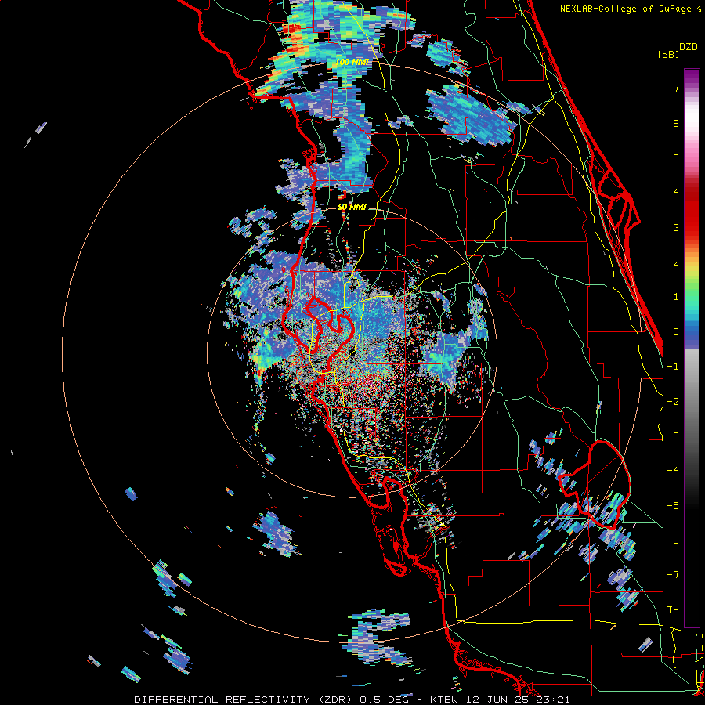
Task: Click the -5 tick label on color scale
Action: click(673, 506)
